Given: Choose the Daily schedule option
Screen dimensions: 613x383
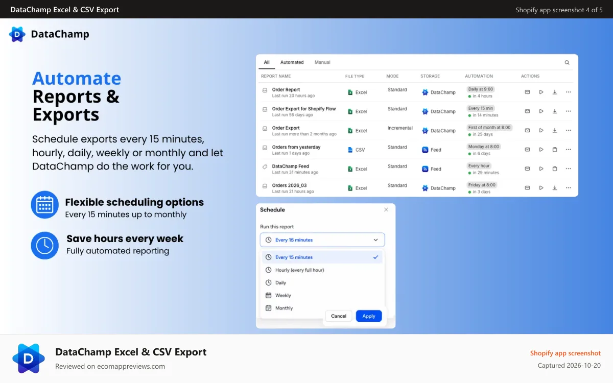Looking at the screenshot, I should (322, 283).
